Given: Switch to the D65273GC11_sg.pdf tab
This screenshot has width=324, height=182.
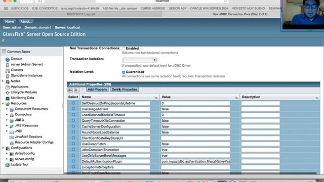Looking at the screenshot, I should [x=81, y=14].
